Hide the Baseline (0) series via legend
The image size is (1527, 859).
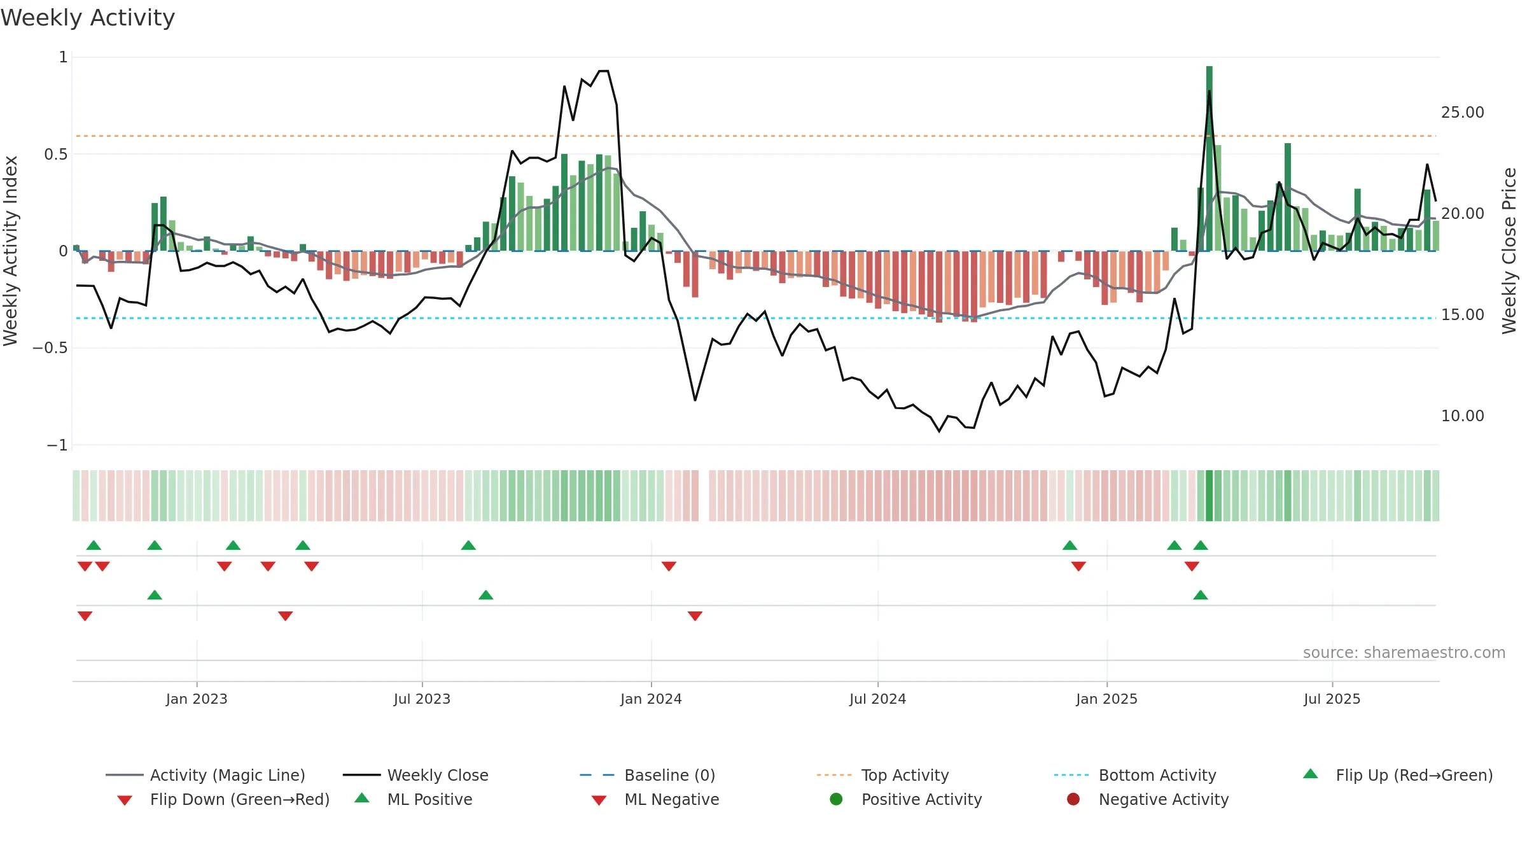pyautogui.click(x=648, y=775)
